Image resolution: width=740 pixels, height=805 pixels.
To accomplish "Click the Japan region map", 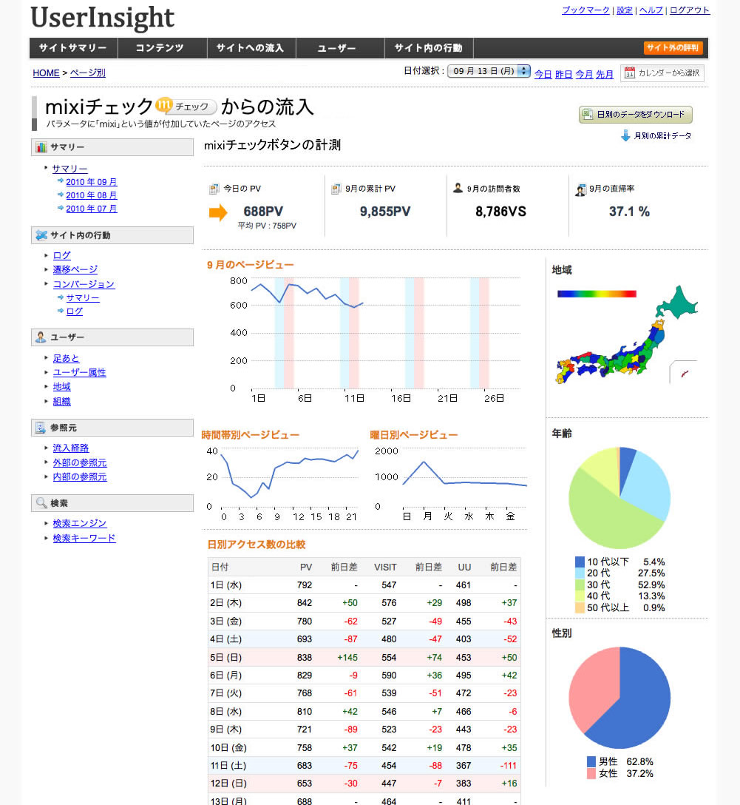I will 627,334.
